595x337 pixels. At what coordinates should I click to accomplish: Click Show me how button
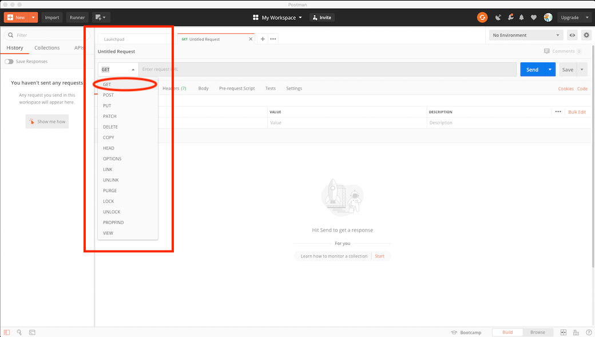pyautogui.click(x=47, y=121)
